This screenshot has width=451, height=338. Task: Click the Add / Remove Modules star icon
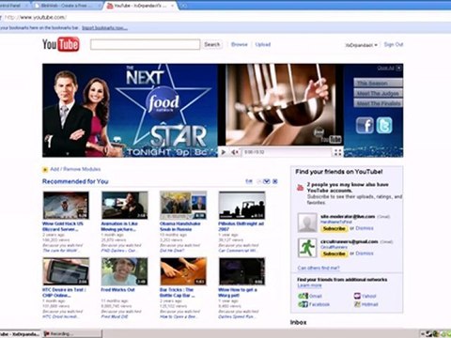[45, 169]
